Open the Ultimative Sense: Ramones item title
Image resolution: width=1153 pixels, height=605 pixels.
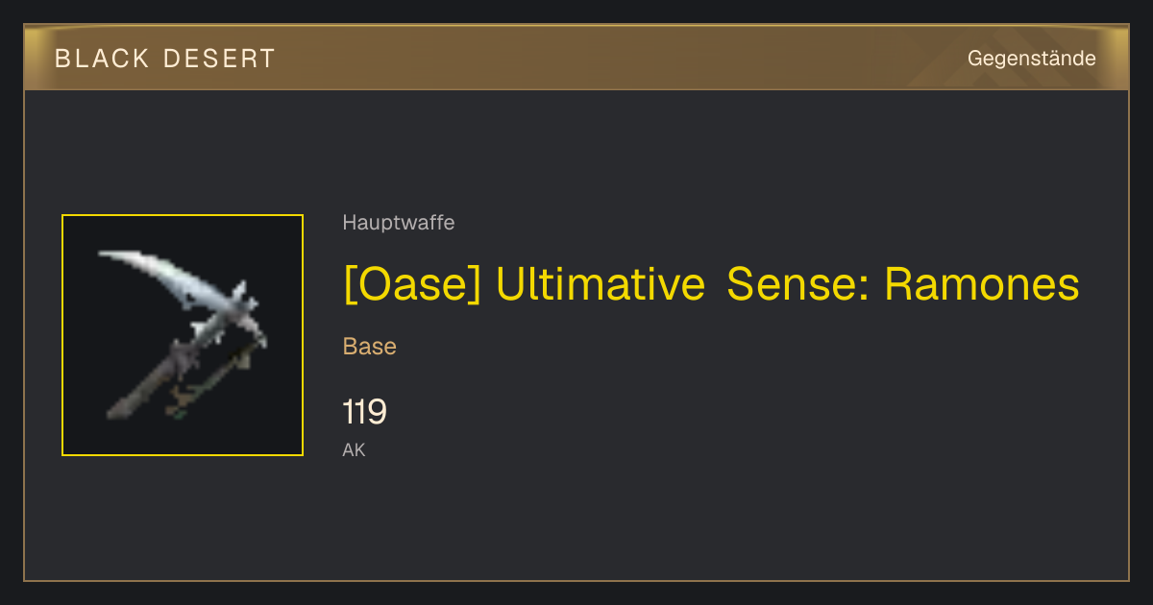point(711,284)
